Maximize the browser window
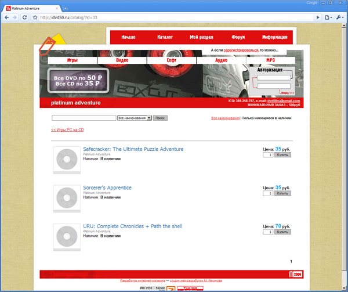The height and width of the screenshot is (292, 348). [x=331, y=3]
